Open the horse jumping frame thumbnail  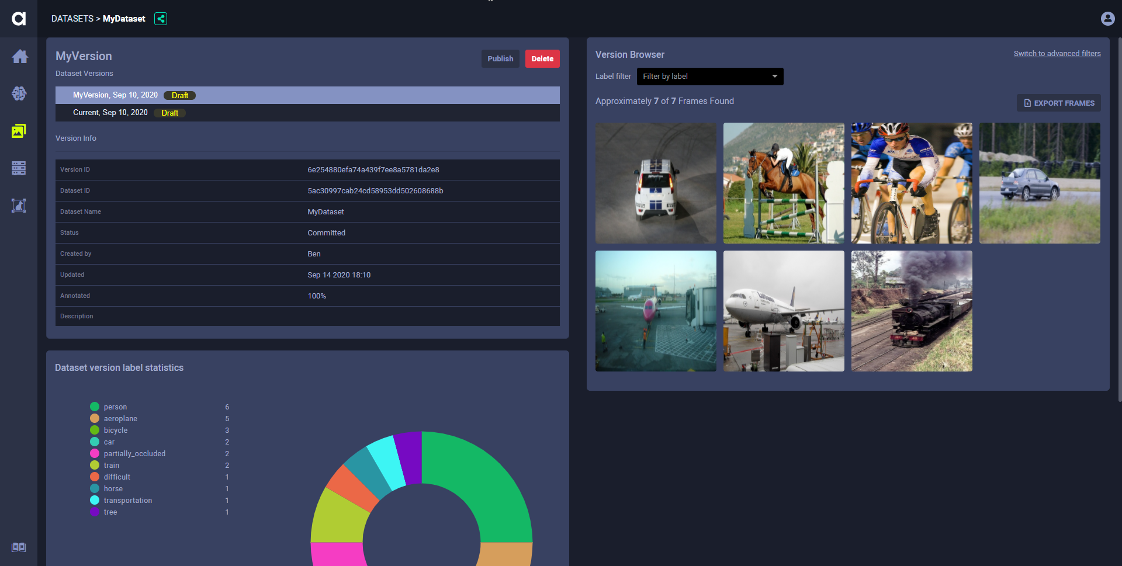click(784, 183)
